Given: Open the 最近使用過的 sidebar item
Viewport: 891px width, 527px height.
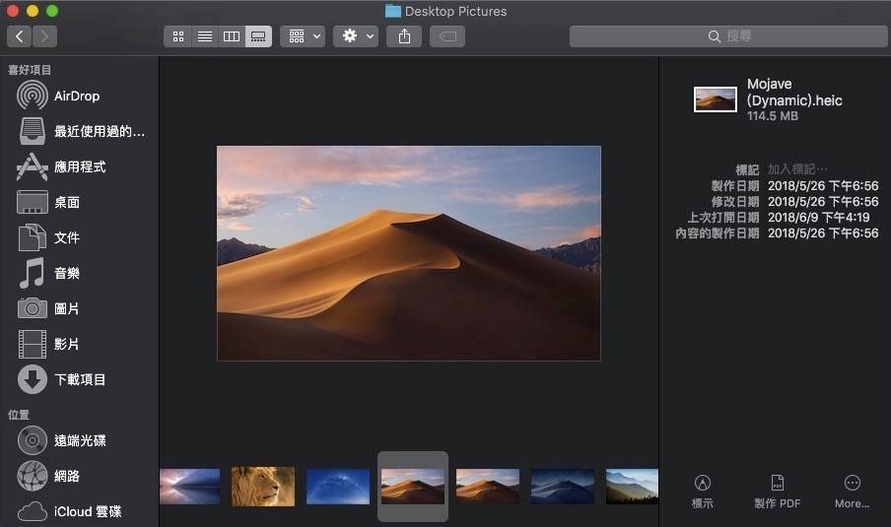Looking at the screenshot, I should pyautogui.click(x=80, y=131).
